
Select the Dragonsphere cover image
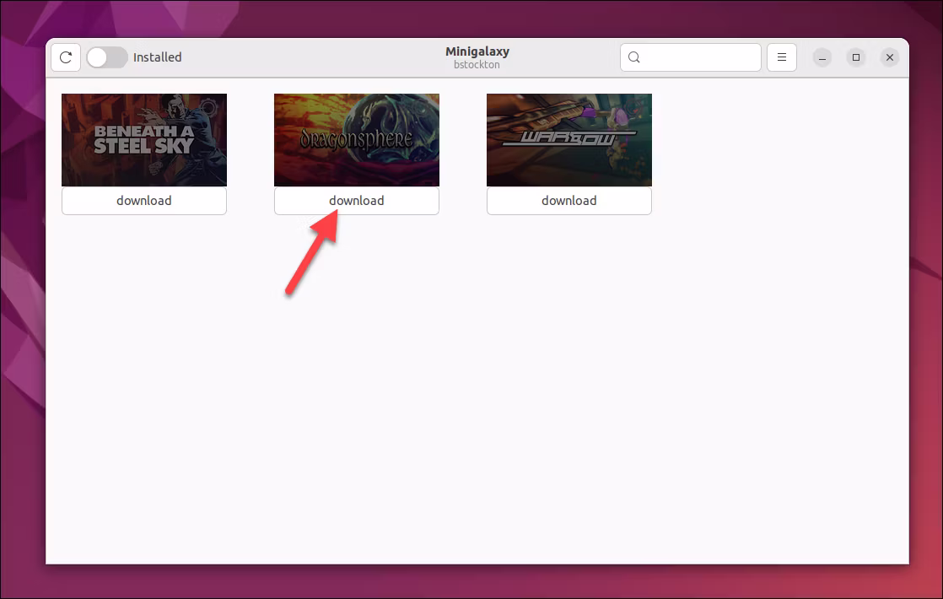(357, 140)
